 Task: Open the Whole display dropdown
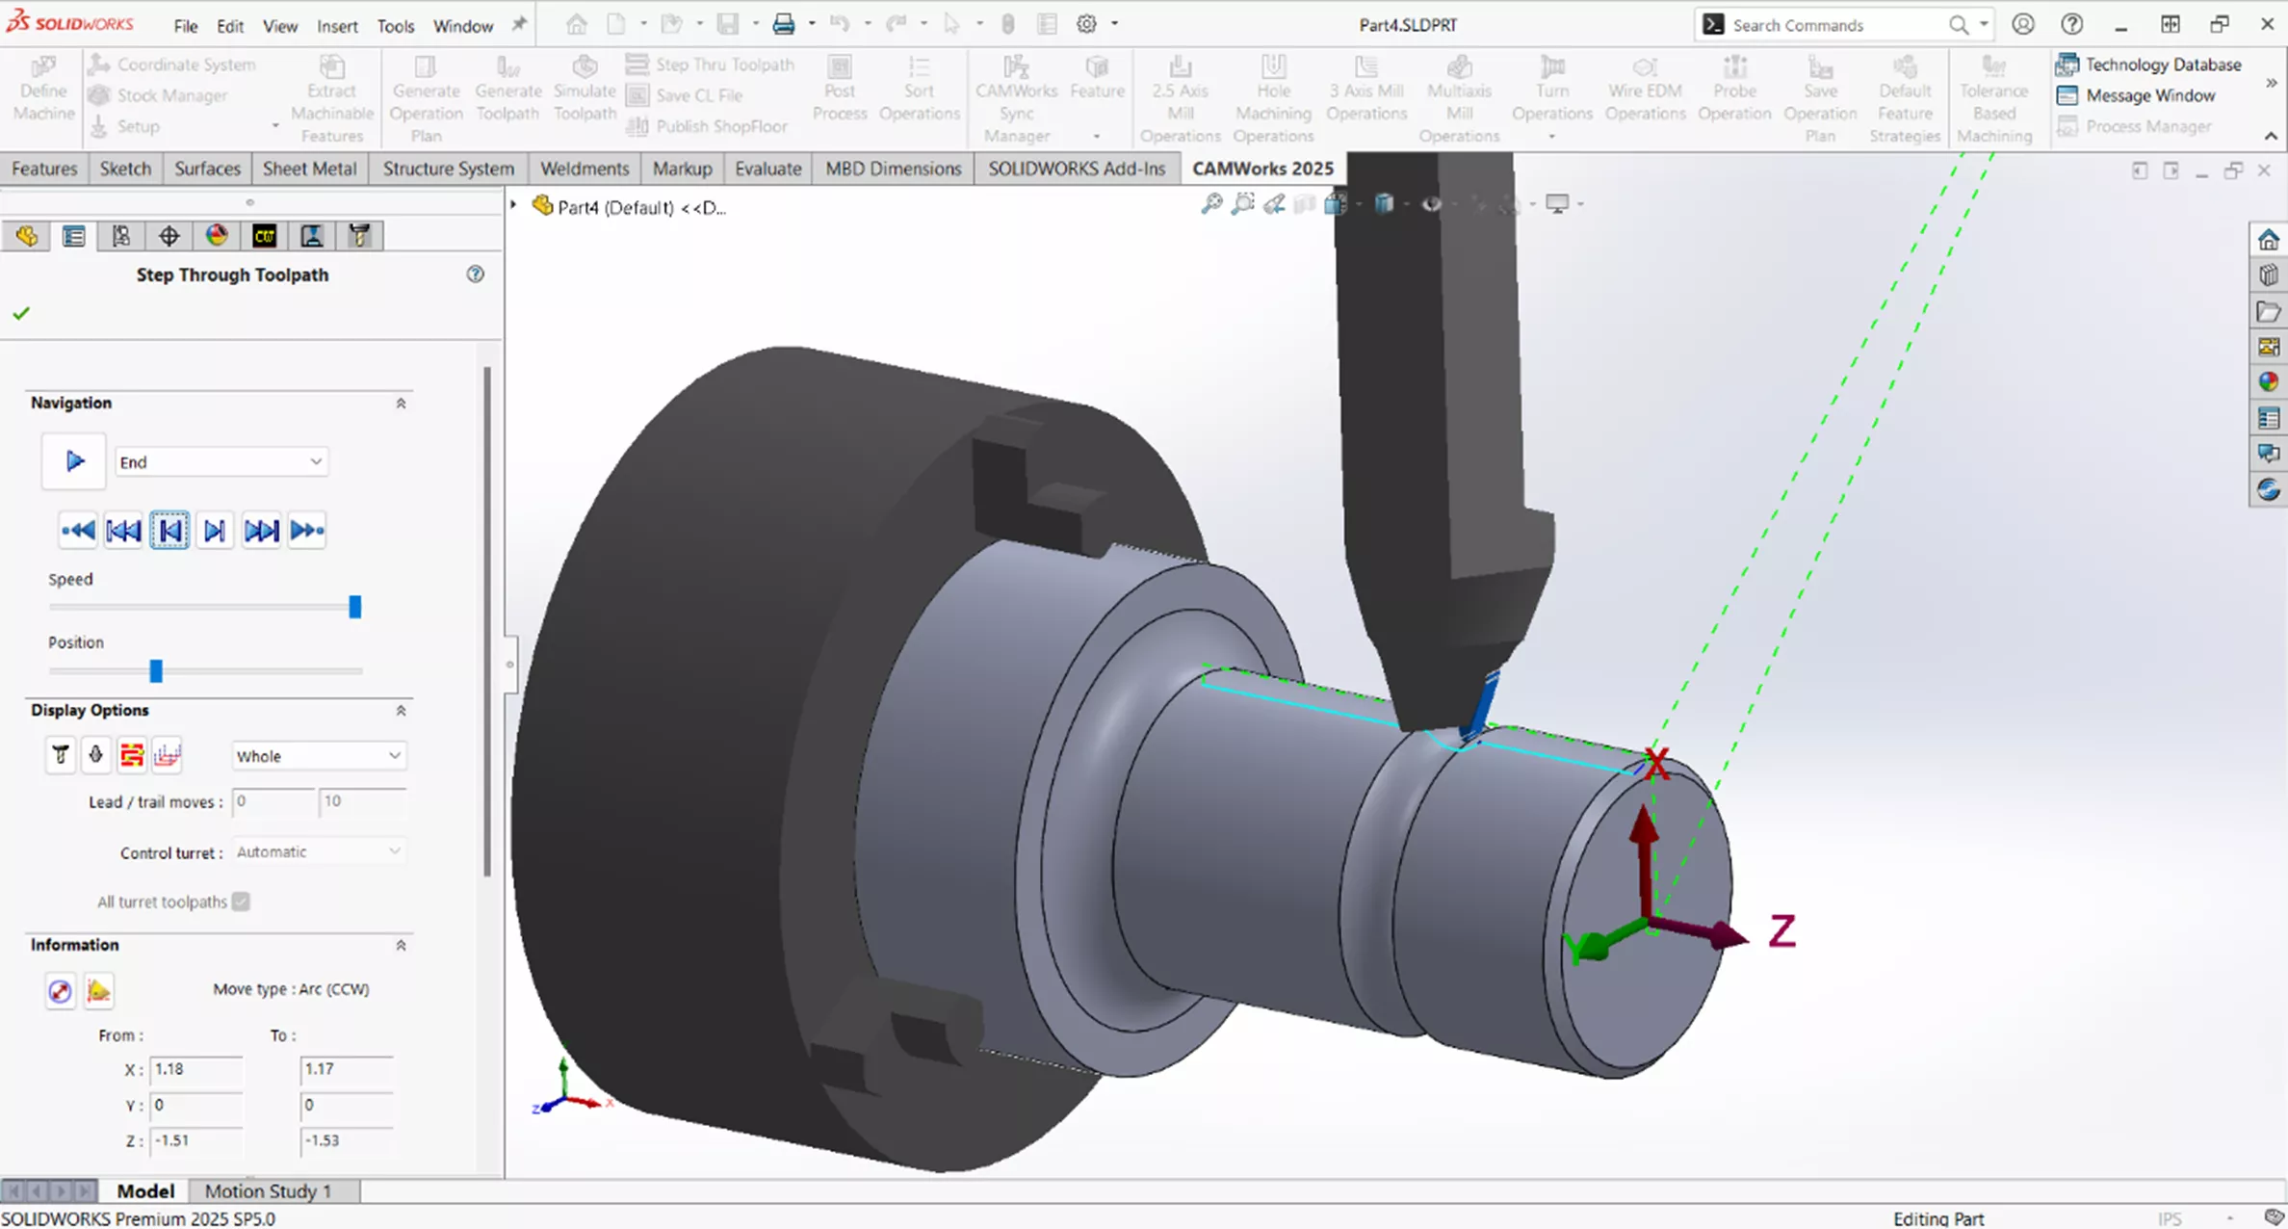(319, 755)
